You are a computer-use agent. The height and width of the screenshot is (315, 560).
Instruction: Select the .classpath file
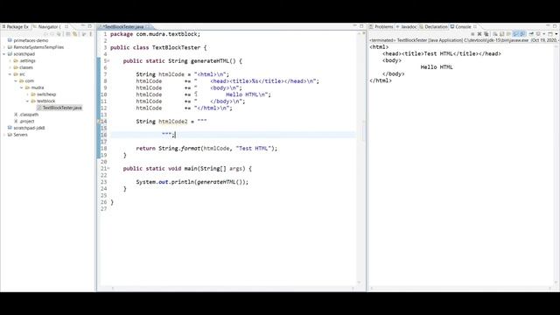click(x=25, y=115)
